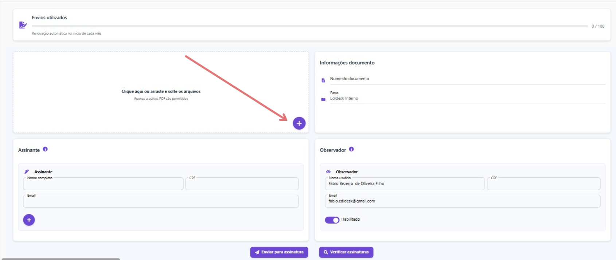Click the signer Email field
Image resolution: width=616 pixels, height=260 pixels.
click(161, 201)
